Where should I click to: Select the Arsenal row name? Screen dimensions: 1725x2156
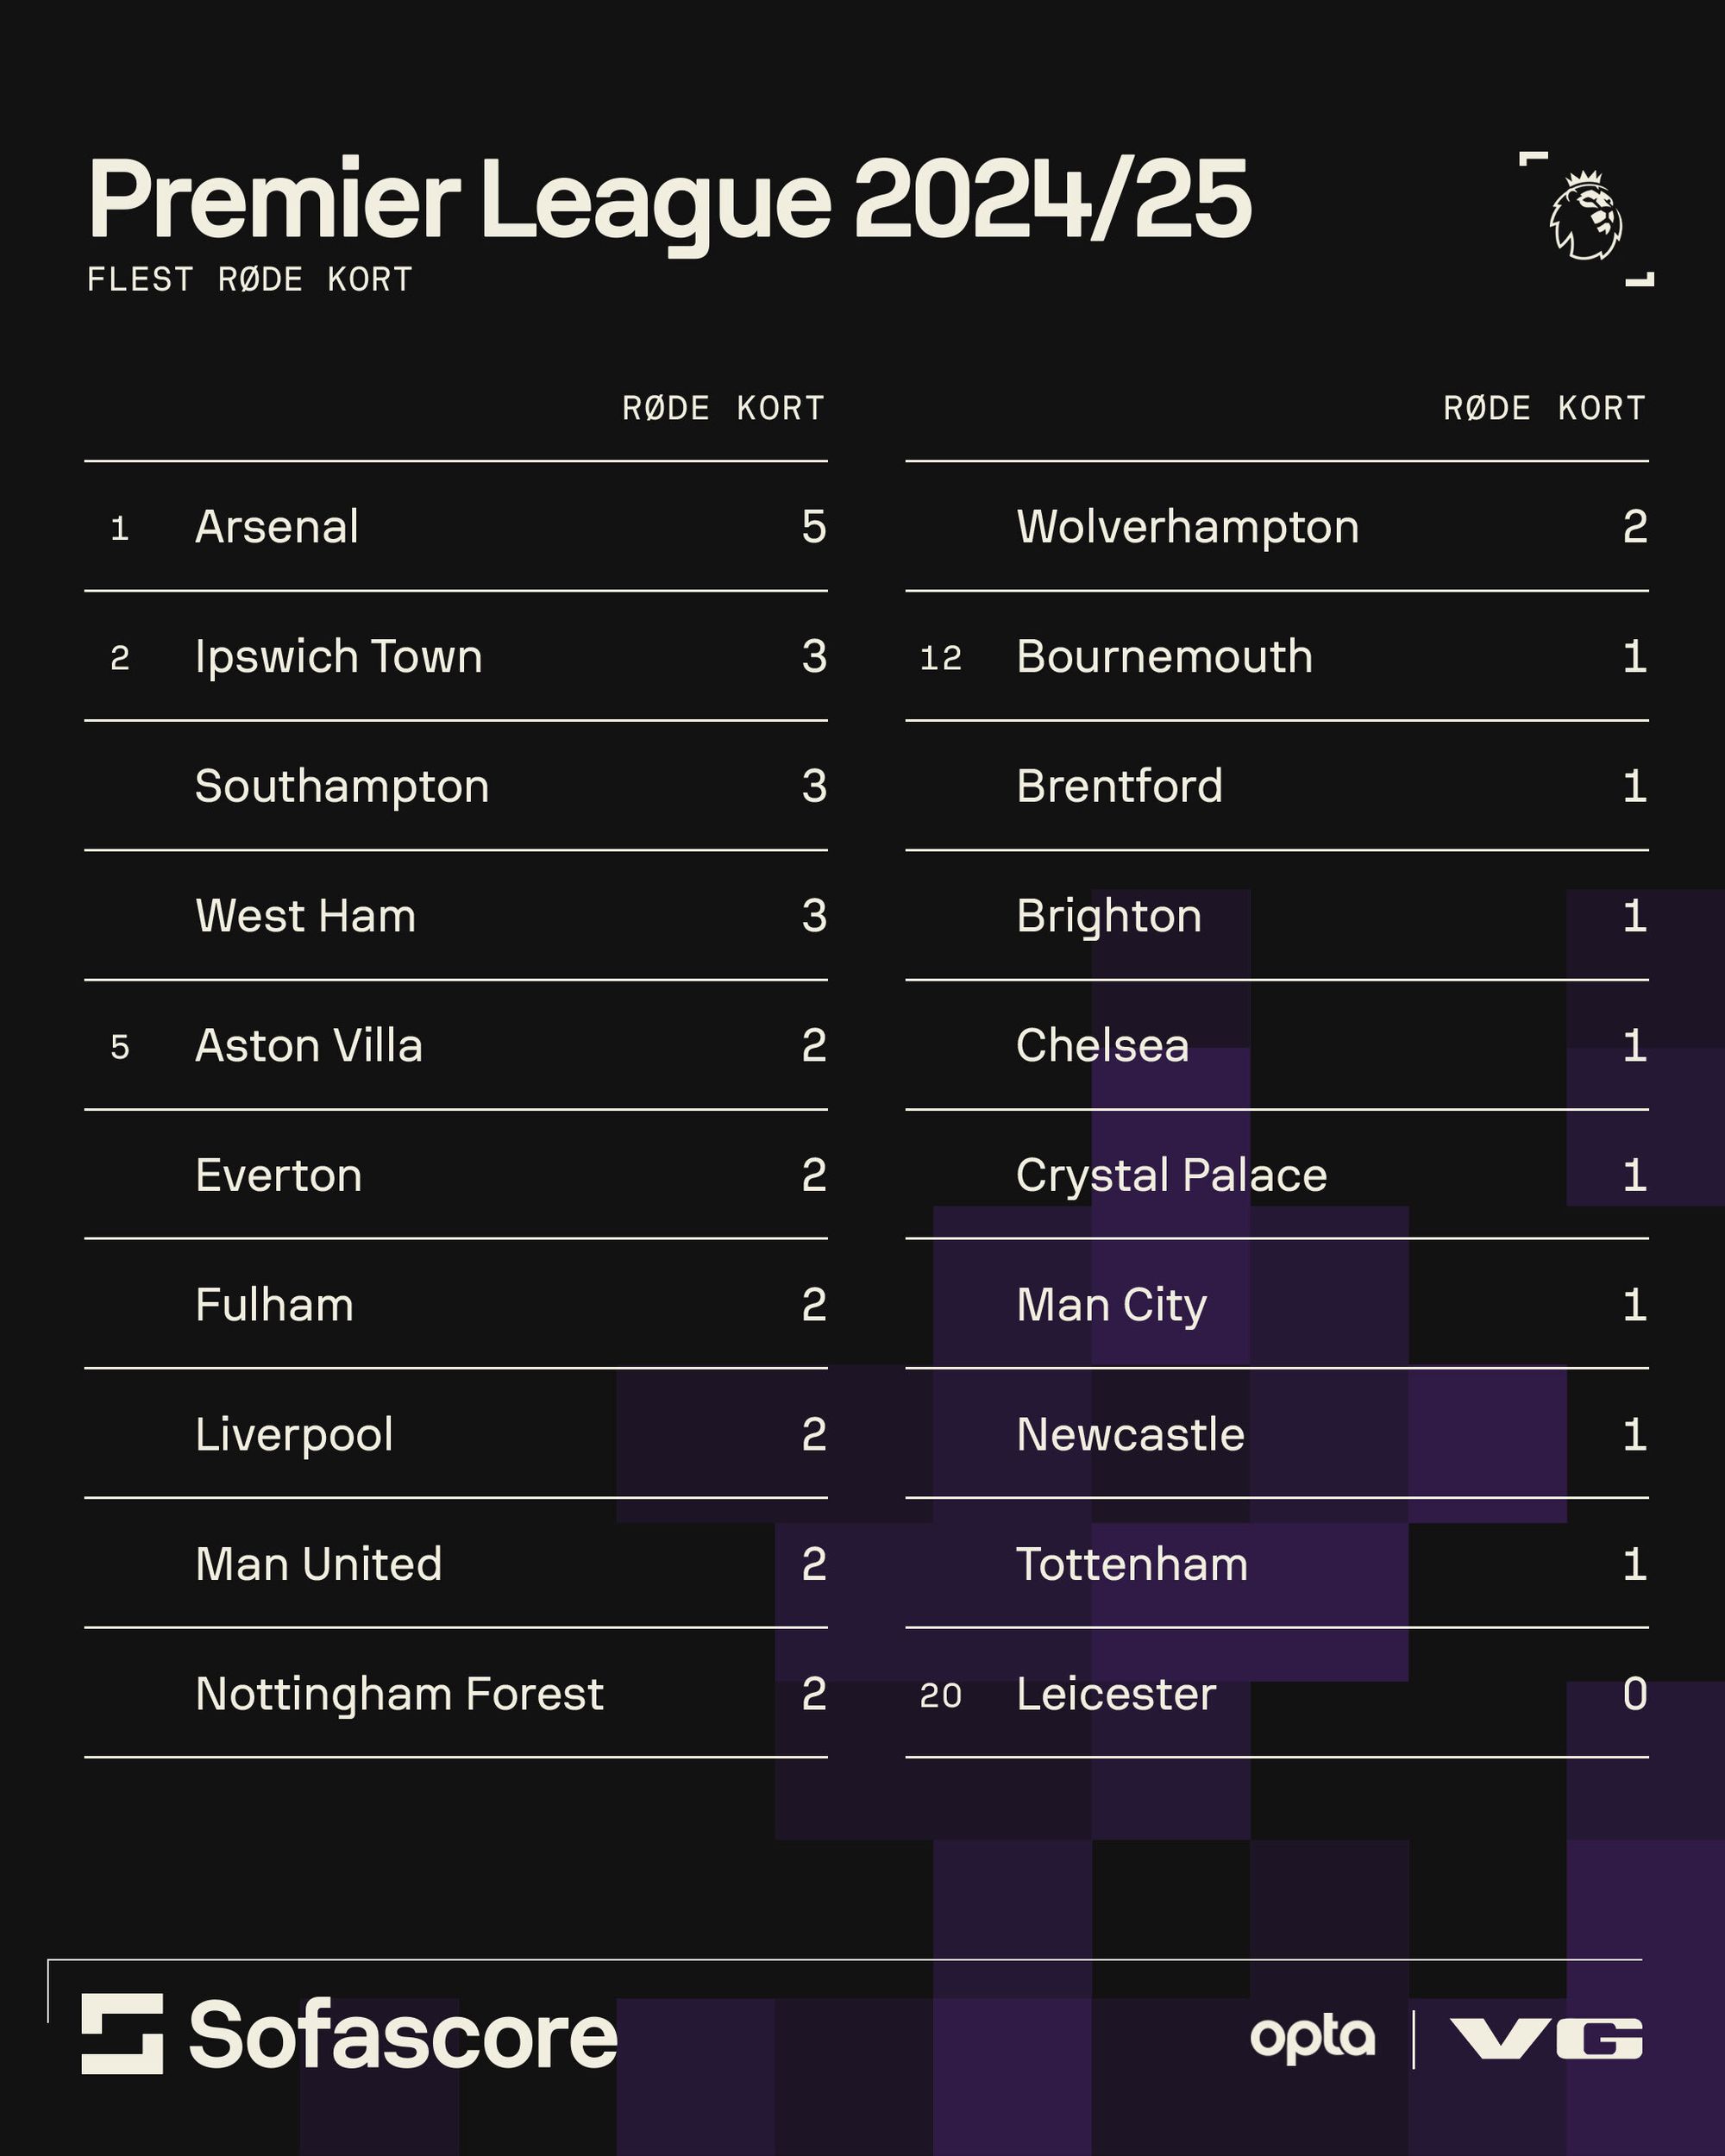(x=277, y=527)
